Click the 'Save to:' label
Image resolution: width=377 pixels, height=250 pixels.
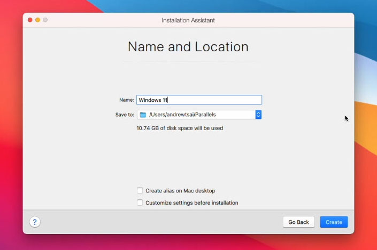point(125,115)
